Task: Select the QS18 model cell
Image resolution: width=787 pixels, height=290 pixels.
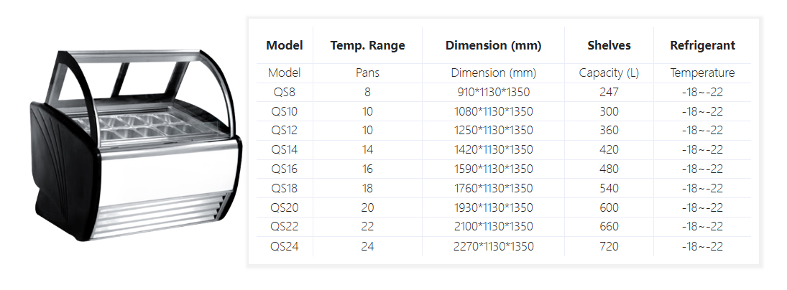Action: [x=284, y=189]
